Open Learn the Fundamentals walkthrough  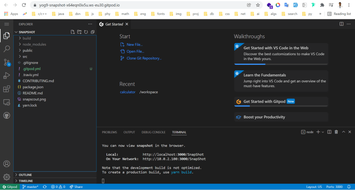[x=281, y=81]
